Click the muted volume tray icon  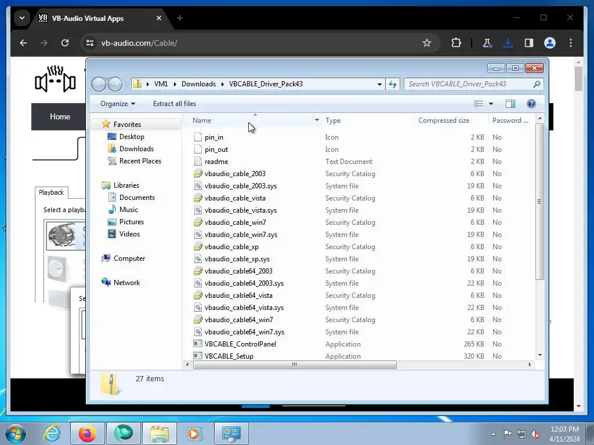tap(535, 434)
